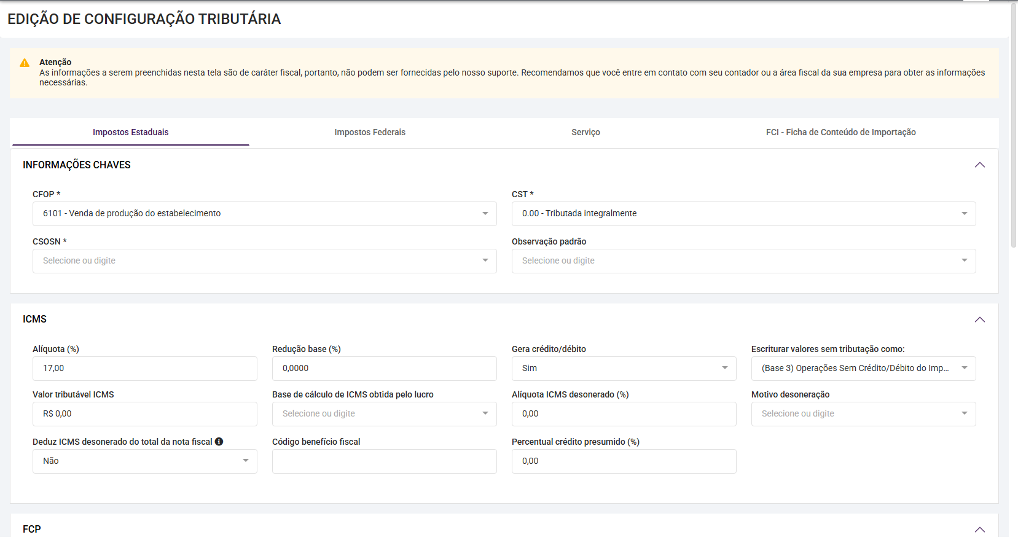This screenshot has height=540, width=1018.
Task: Click the 'ICMS' section heading
Action: pyautogui.click(x=34, y=319)
